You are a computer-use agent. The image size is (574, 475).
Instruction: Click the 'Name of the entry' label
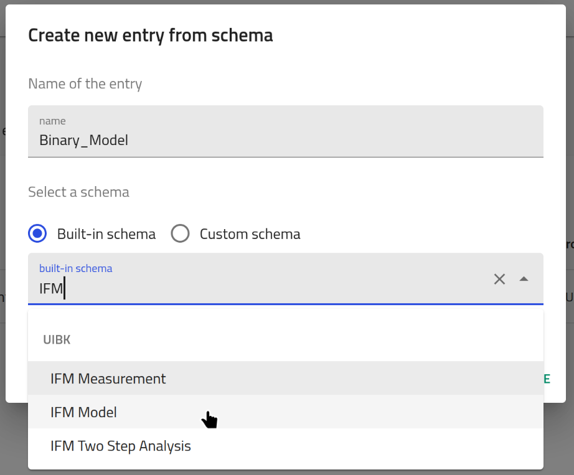[85, 83]
